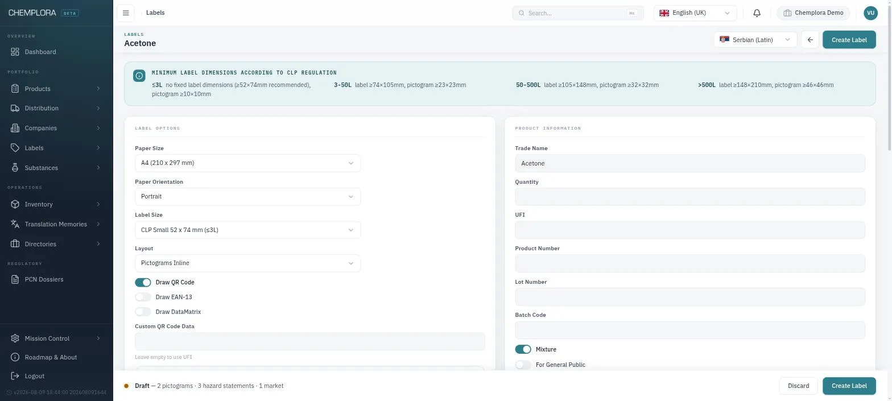Viewport: 892px width, 401px height.
Task: Click the Logout icon
Action: point(15,376)
